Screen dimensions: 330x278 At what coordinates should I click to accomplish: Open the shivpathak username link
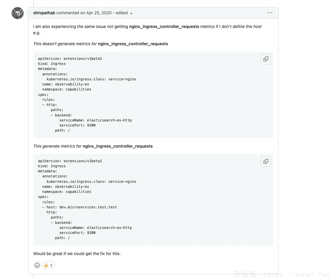(x=44, y=13)
